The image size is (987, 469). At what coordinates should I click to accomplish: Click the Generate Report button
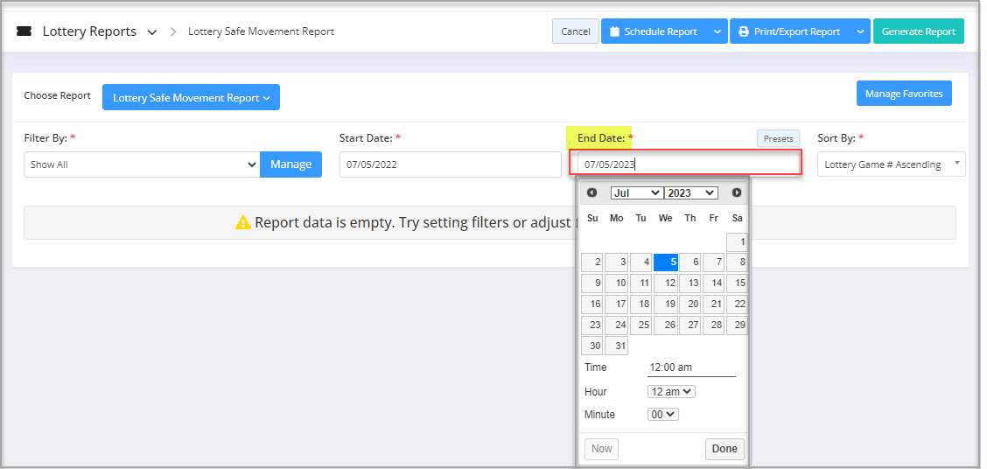tap(918, 31)
